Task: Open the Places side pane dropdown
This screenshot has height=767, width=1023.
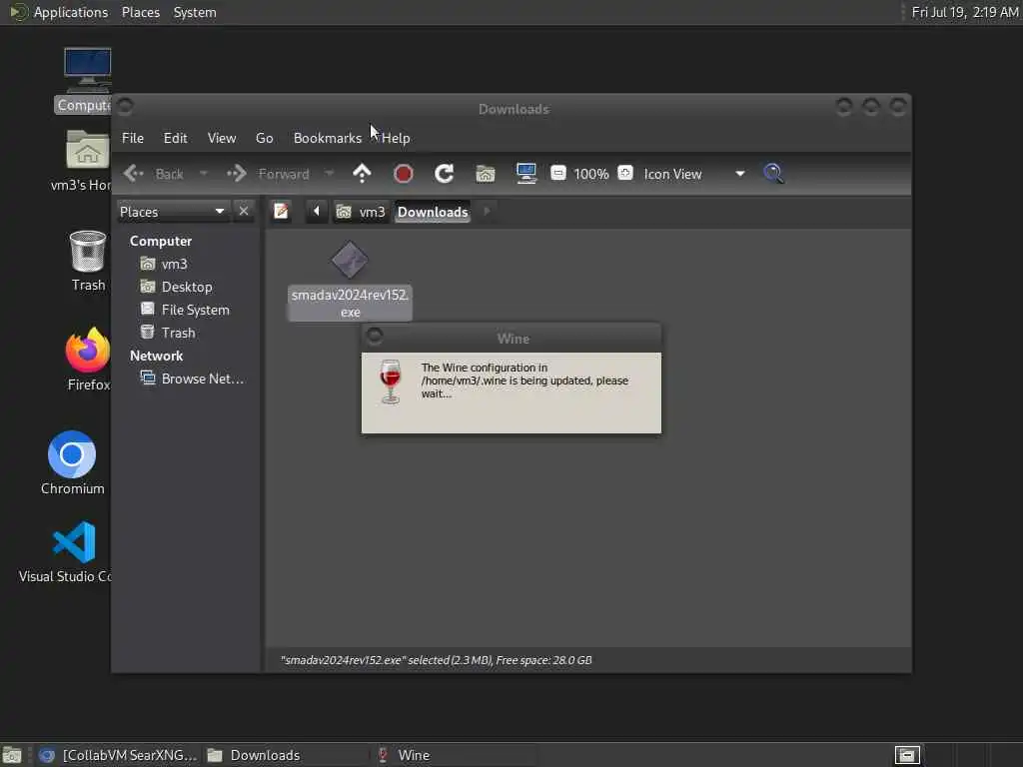Action: click(172, 212)
